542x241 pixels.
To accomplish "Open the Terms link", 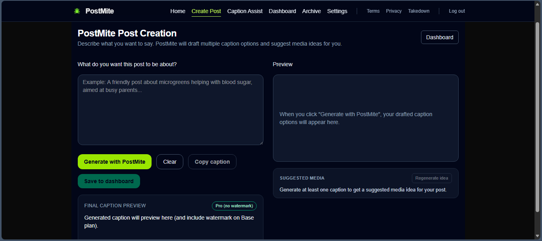I will pos(373,11).
